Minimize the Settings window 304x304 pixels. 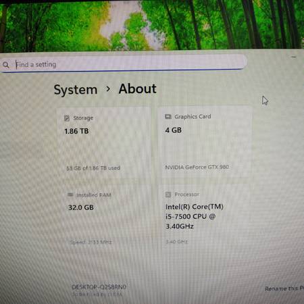294,57
